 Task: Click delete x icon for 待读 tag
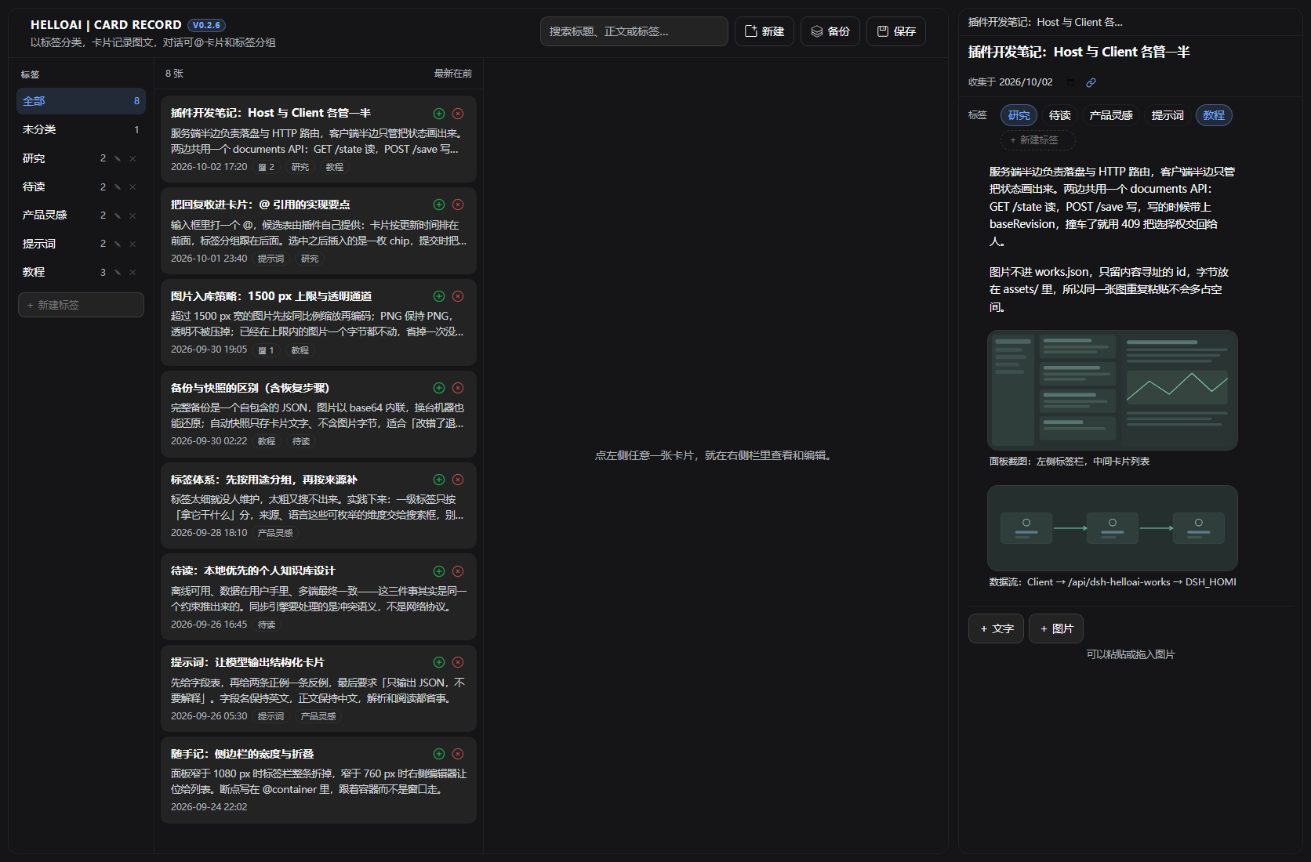[x=133, y=187]
